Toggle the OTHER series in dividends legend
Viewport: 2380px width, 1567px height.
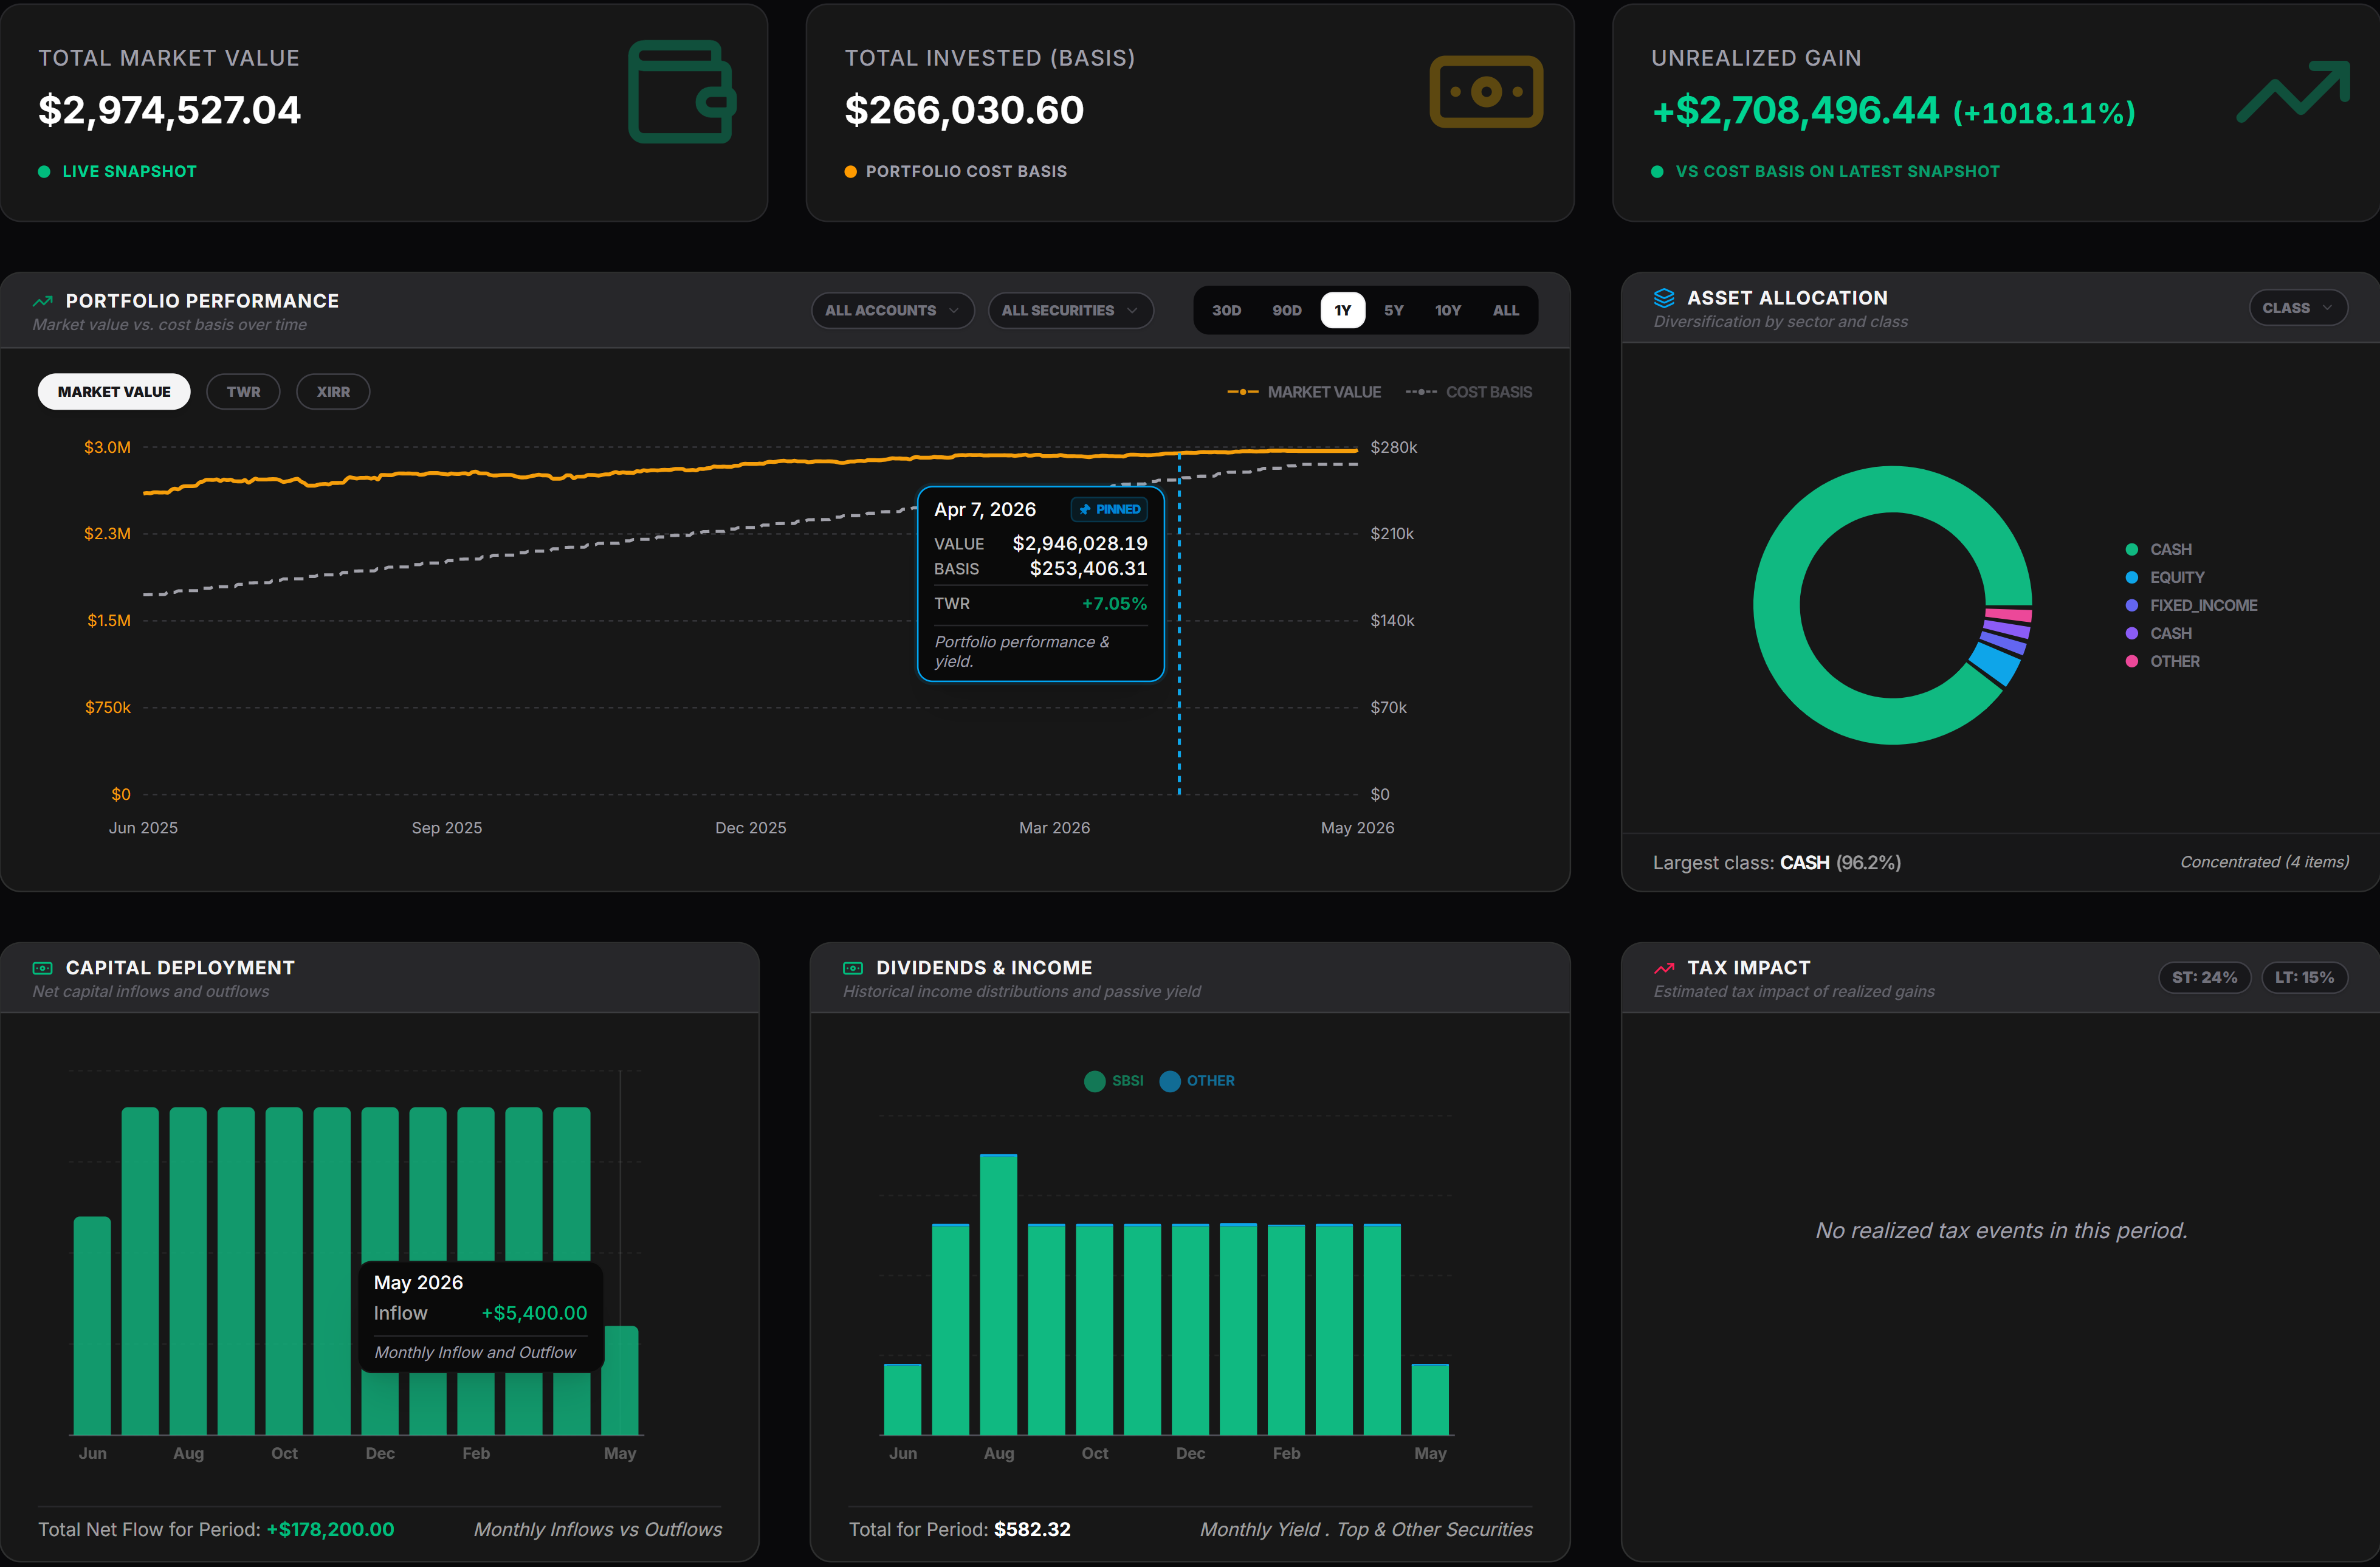pyautogui.click(x=1197, y=1081)
